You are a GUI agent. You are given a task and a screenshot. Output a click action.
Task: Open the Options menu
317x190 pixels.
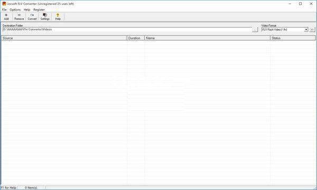(x=15, y=9)
